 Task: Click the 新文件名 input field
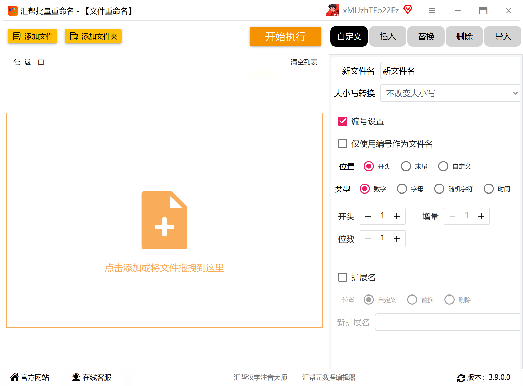click(451, 71)
